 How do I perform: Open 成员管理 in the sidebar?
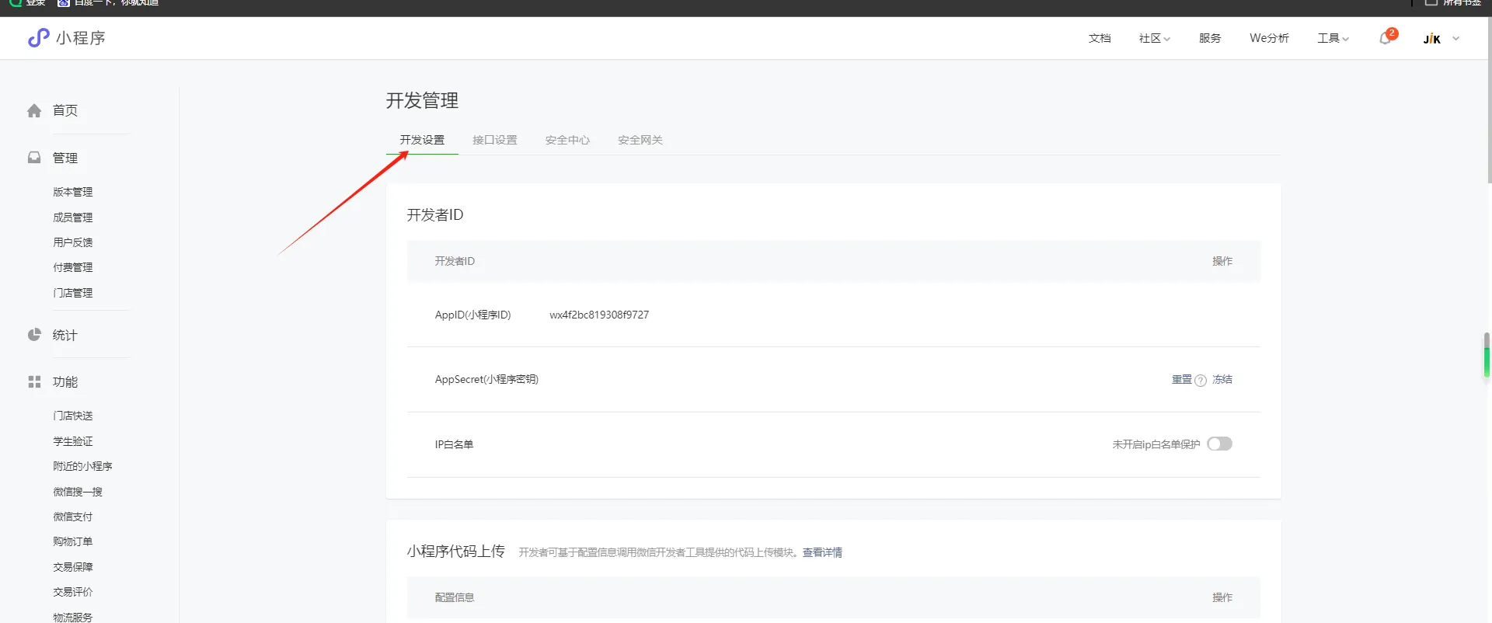(x=73, y=218)
